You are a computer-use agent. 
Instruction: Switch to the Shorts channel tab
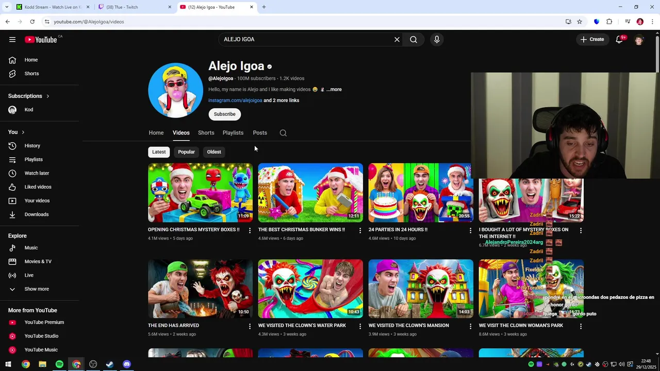coord(206,133)
